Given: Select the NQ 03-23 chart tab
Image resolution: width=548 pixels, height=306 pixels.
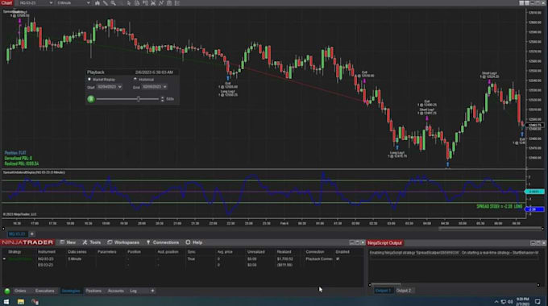Looking at the screenshot, I should tap(17, 234).
